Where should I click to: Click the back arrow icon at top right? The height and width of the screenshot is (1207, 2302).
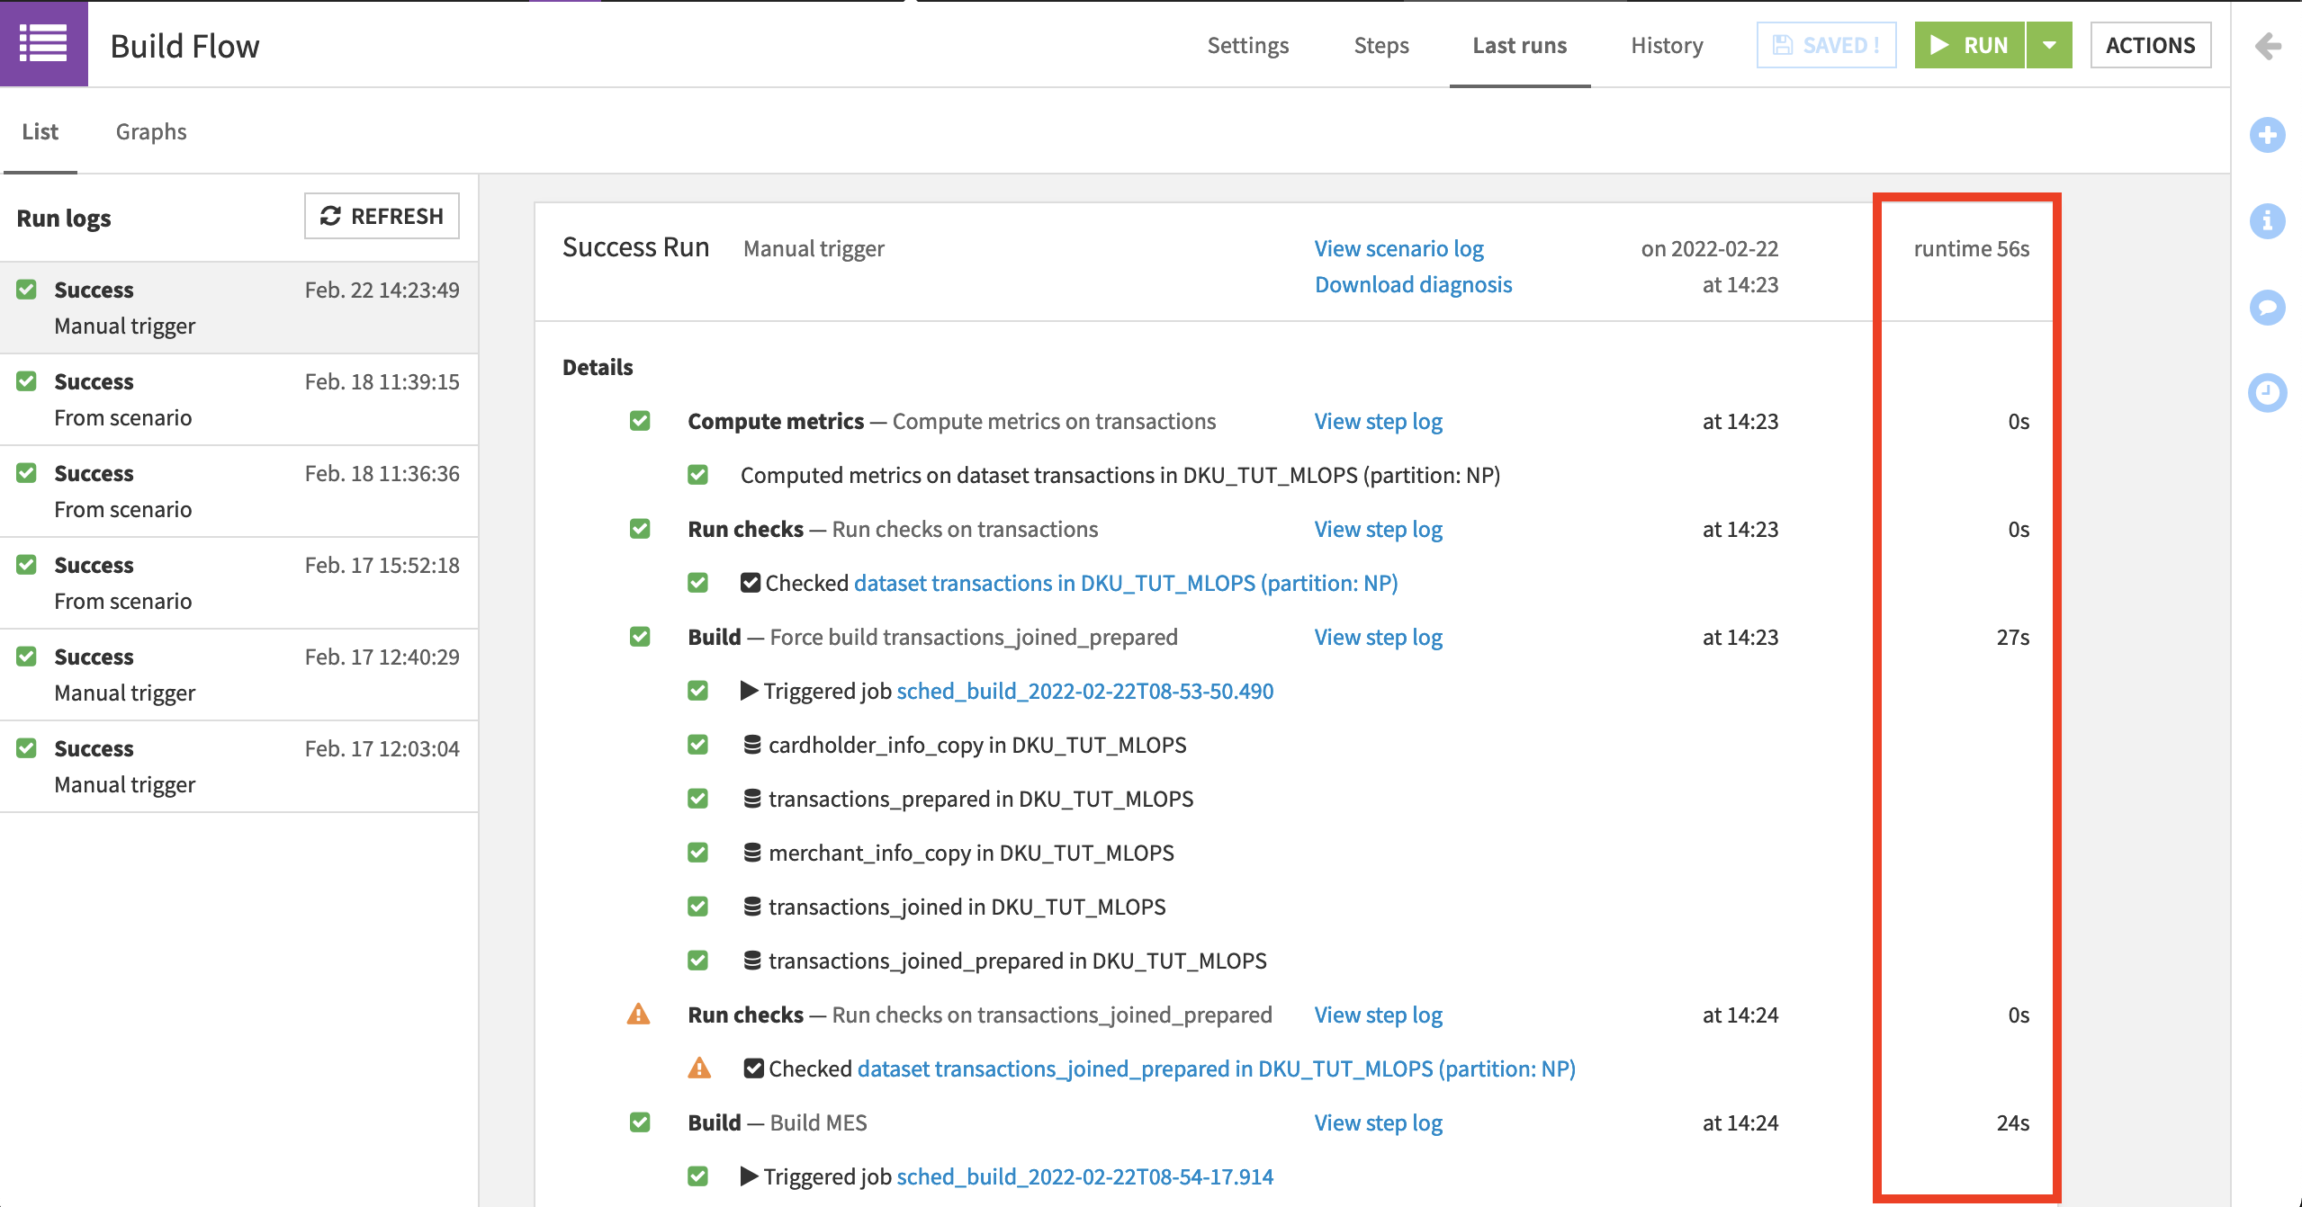[2267, 46]
